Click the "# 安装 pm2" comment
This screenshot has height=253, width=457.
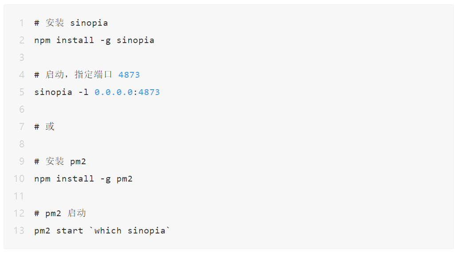pyautogui.click(x=60, y=161)
